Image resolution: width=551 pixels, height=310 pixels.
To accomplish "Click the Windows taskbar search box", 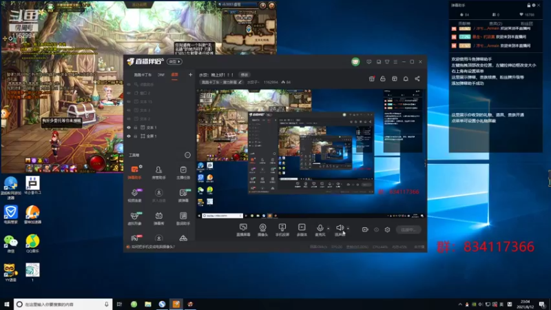I will (63, 304).
